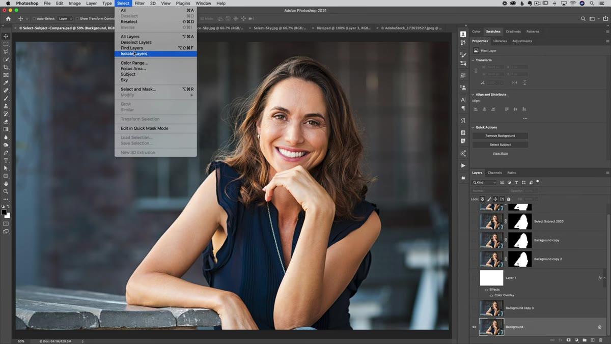This screenshot has height=344, width=611.
Task: Select the Pen tool
Action: pyautogui.click(x=6, y=153)
